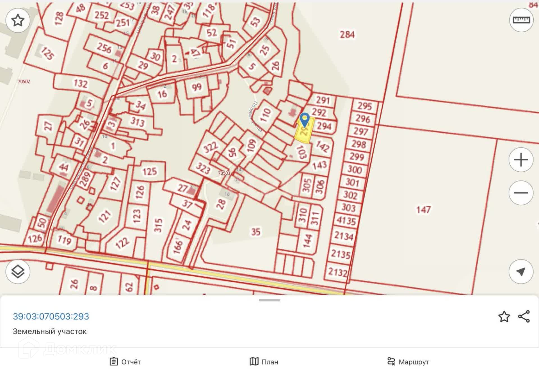Zoom out with the minus button
Viewport: 539px width, 373px height.
pos(521,193)
